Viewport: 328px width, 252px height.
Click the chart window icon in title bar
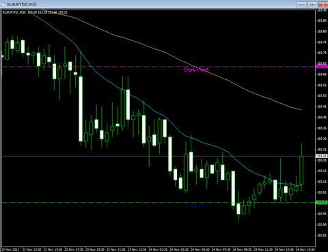click(x=3, y=4)
